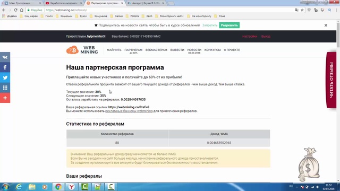Open КОНКУРСЫ menu item
The height and width of the screenshot is (191, 340).
click(212, 50)
